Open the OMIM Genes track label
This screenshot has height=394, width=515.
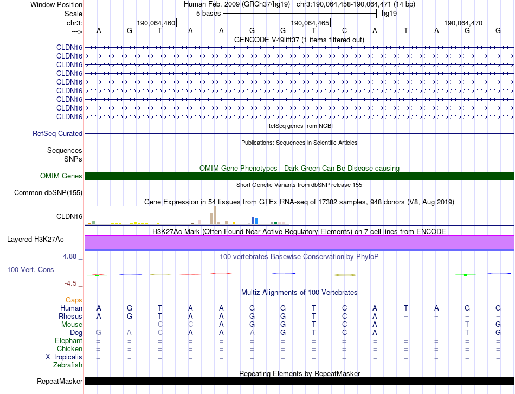(61, 176)
